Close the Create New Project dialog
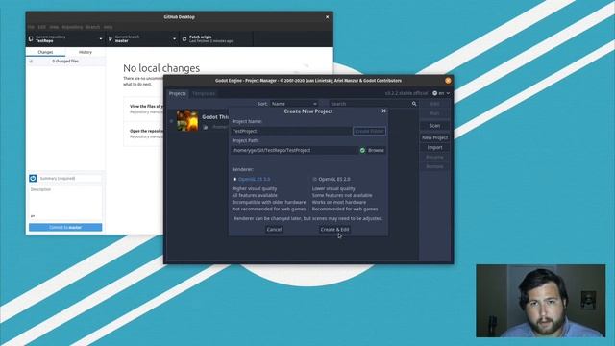Screen dimensions: 615x346 click(384, 111)
